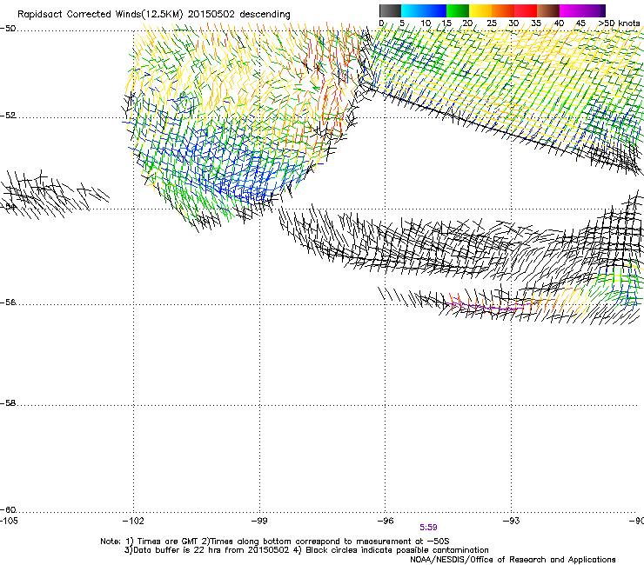Click the -102 longitude label
This screenshot has width=644, height=565.
tap(133, 521)
